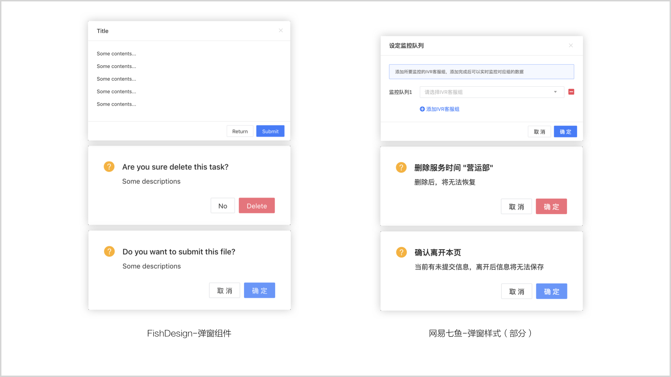Click the red minus icon next to 监控队列1
The image size is (671, 377).
[x=571, y=92]
